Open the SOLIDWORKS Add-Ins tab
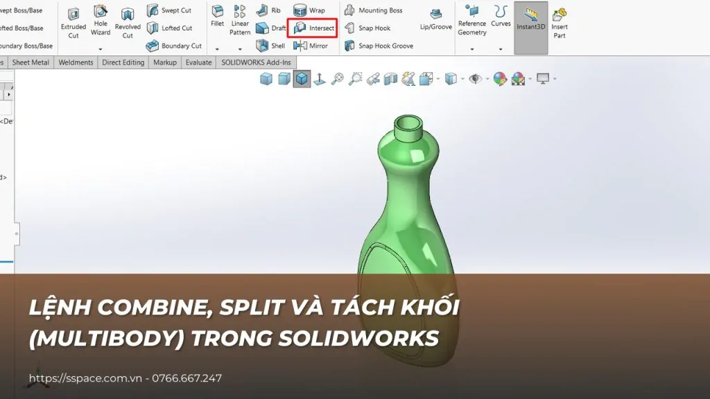710x399 pixels. click(257, 62)
